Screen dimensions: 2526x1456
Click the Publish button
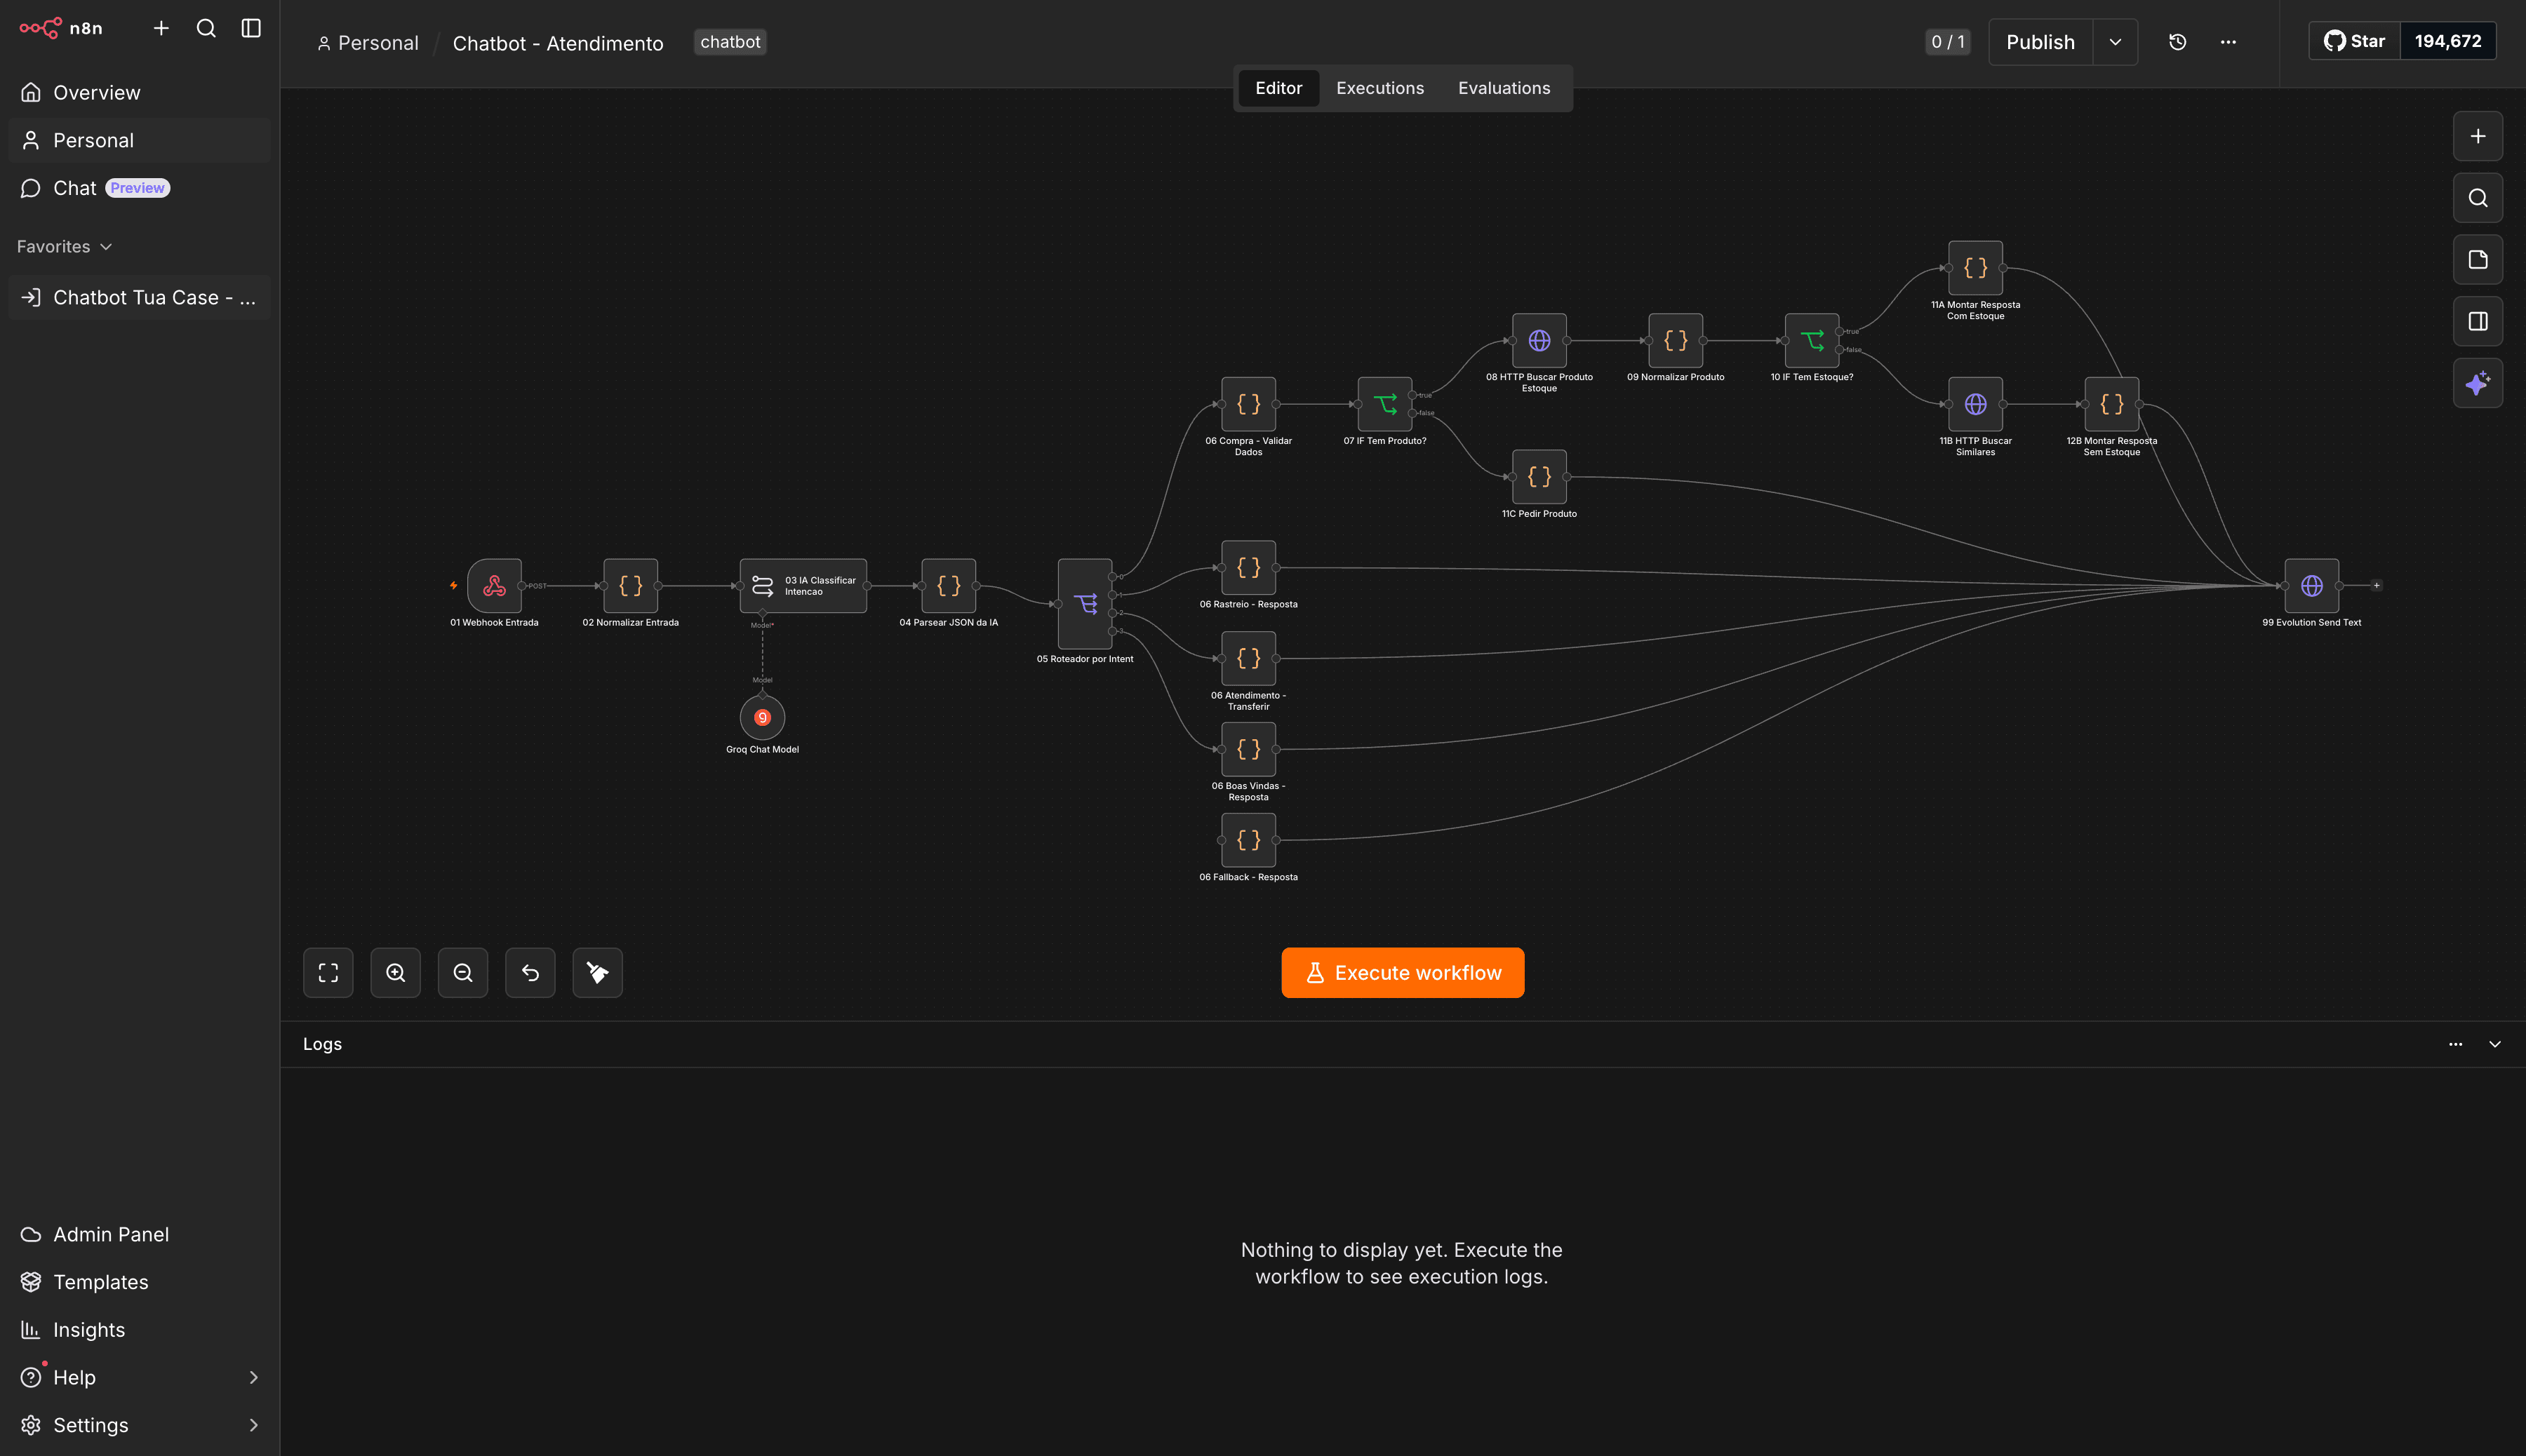[x=2041, y=42]
